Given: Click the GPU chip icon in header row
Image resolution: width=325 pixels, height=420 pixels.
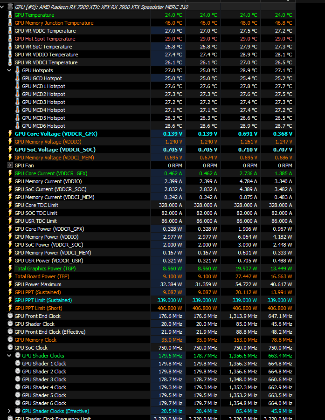Looking at the screenshot, I should tap(10, 7).
